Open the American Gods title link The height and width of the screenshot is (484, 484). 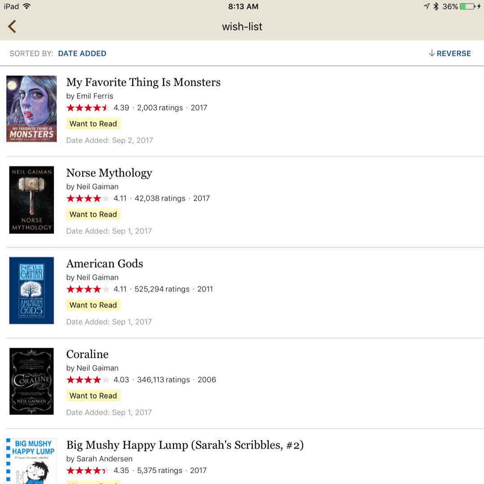(105, 264)
